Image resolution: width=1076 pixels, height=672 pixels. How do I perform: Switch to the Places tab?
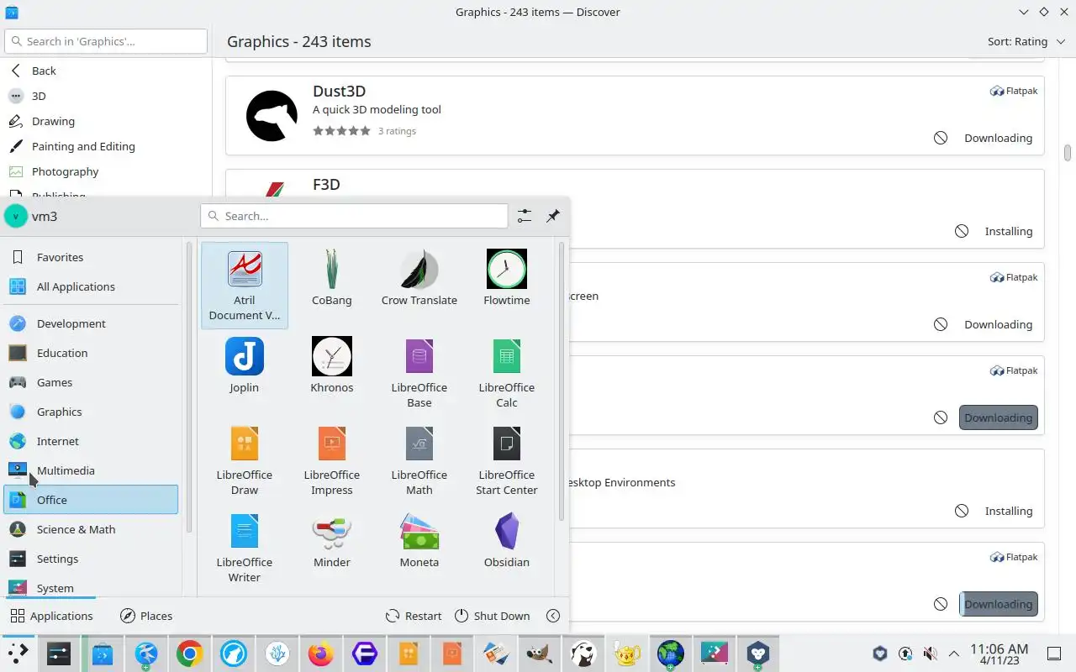[146, 616]
